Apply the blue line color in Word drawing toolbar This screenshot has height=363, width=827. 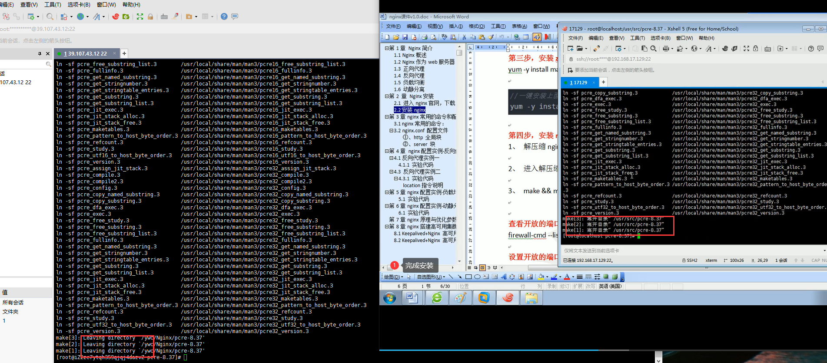point(554,277)
